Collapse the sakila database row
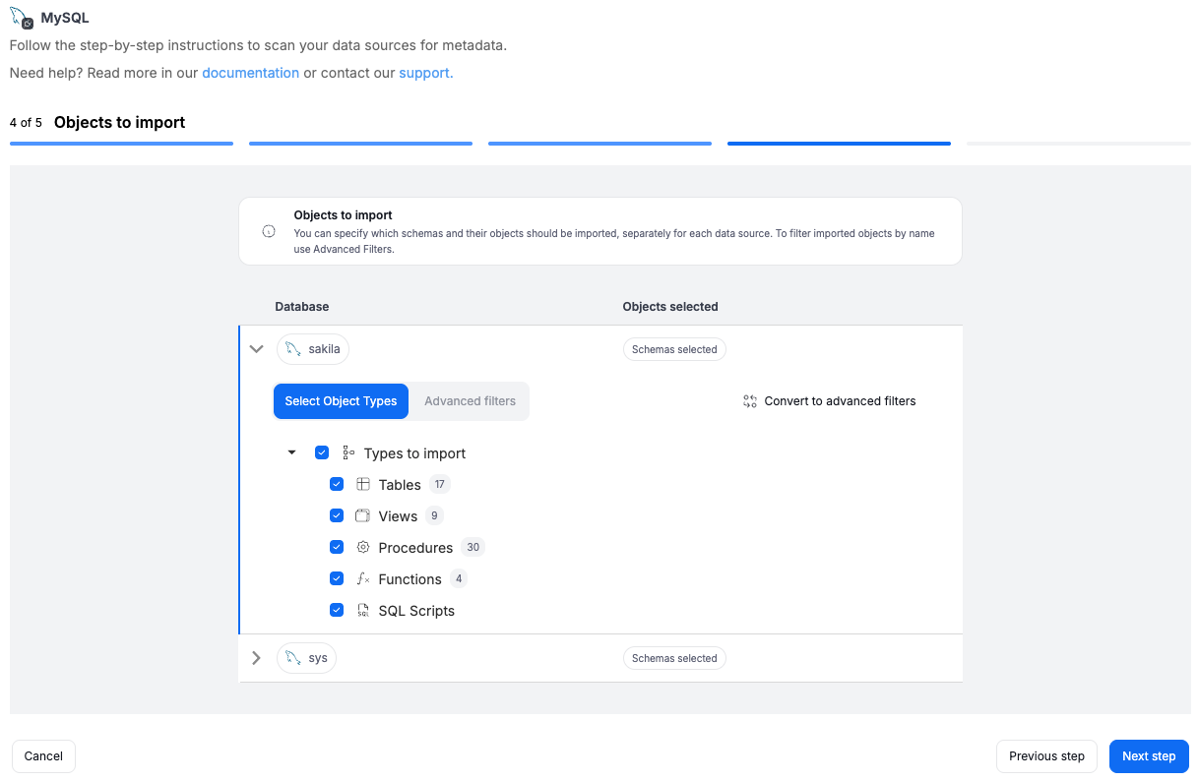 click(x=257, y=349)
